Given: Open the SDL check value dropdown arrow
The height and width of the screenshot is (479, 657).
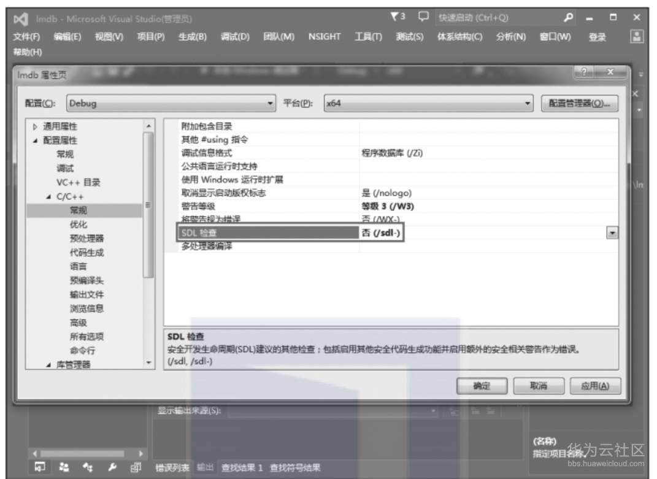Looking at the screenshot, I should coord(612,233).
